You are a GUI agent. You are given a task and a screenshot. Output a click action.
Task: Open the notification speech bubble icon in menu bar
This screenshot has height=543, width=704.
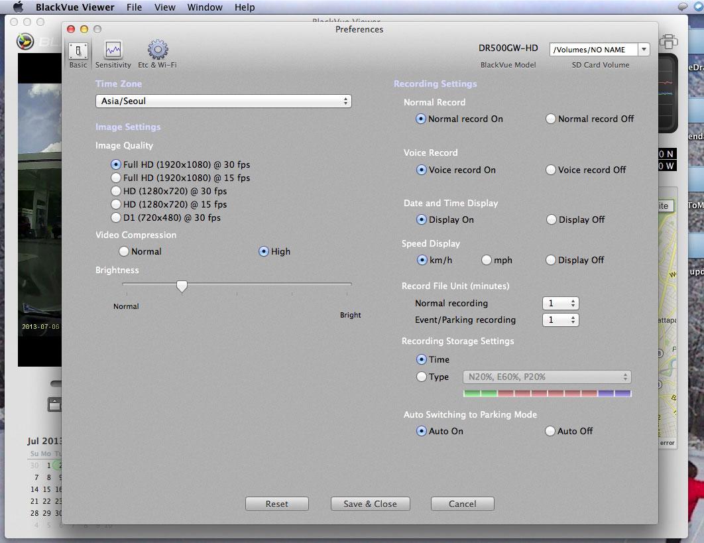(682, 7)
